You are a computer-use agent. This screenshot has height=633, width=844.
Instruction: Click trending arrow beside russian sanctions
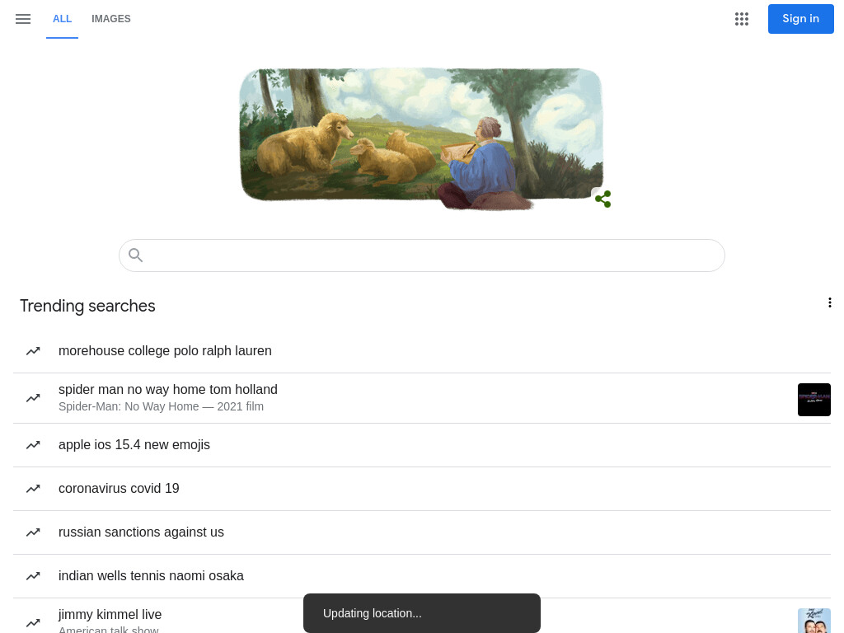pyautogui.click(x=33, y=532)
